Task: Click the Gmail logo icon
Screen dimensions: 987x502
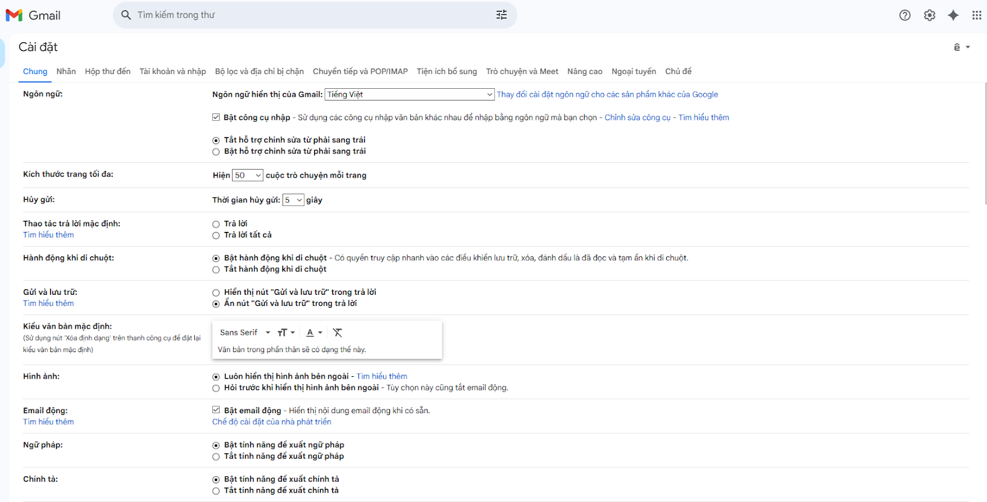Action: (14, 15)
